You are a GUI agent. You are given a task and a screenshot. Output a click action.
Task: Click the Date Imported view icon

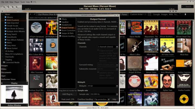pos(5,23)
